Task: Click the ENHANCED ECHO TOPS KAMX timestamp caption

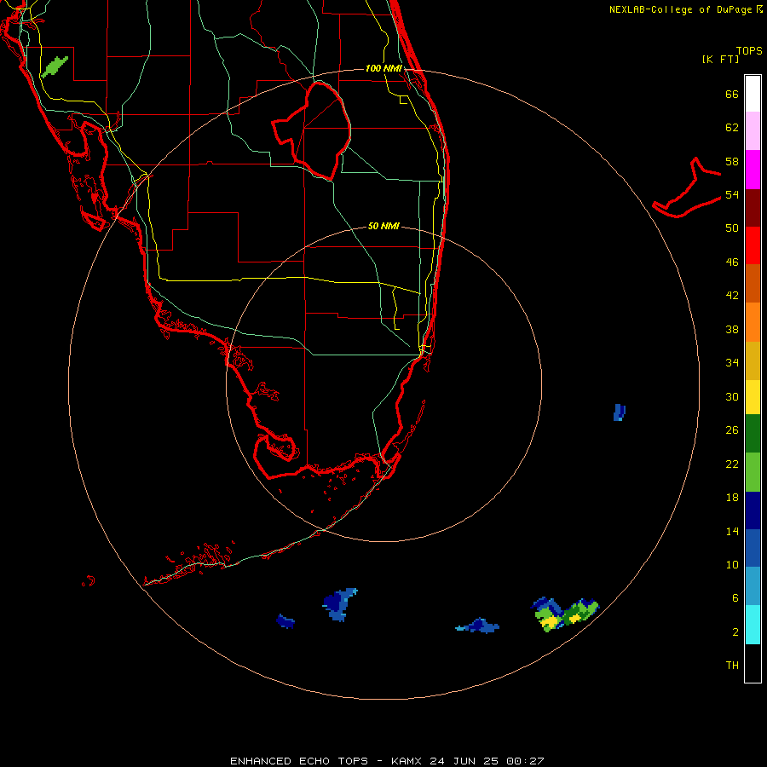Action: coord(387,761)
